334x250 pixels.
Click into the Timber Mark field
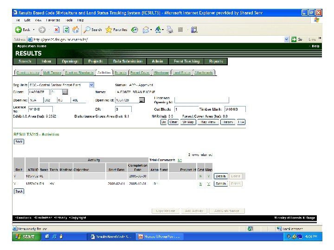pos(235,109)
